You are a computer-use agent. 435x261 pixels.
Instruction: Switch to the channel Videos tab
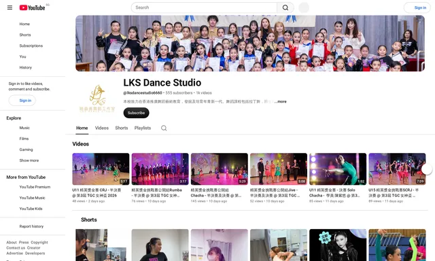pos(102,128)
